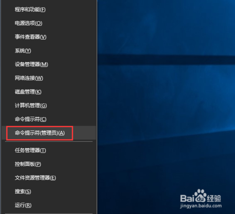
Task: Open the 系统(Y) entry
Action: point(49,50)
